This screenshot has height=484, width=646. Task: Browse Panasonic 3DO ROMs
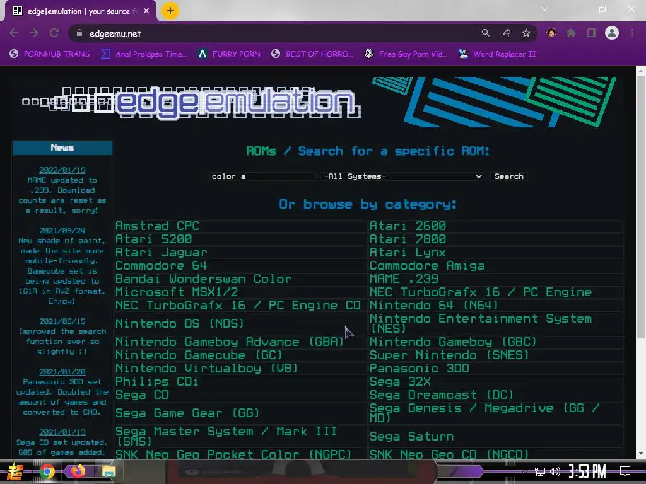click(x=419, y=368)
